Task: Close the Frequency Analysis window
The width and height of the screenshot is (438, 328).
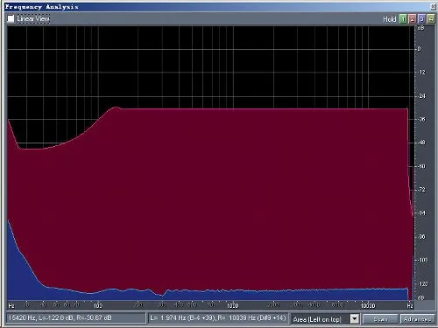Action: click(433, 7)
